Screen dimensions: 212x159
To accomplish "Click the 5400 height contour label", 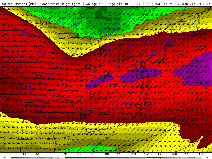I will (x=100, y=78).
